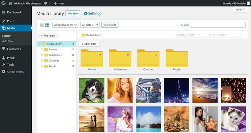Click the Media Library breadcrumb folder icon

point(83,35)
